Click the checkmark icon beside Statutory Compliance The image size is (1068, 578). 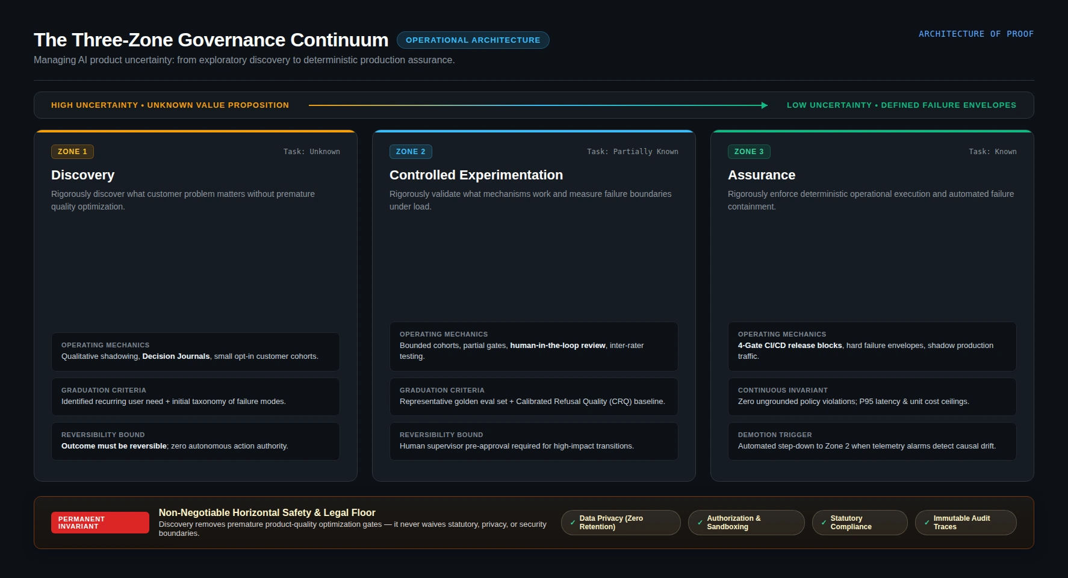[x=824, y=523]
